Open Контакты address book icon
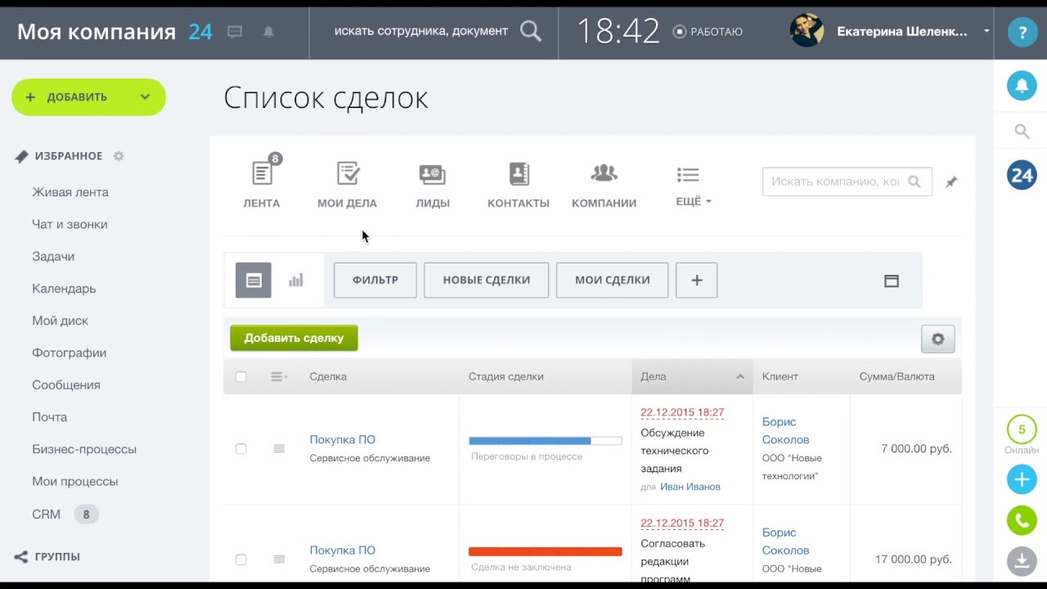The width and height of the screenshot is (1047, 589). point(519,174)
